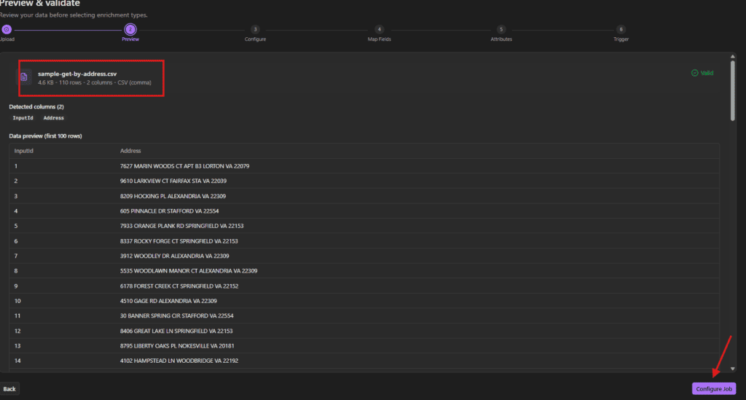This screenshot has width=746, height=400.
Task: Click the file details 4.6 KB text
Action: (x=95, y=82)
